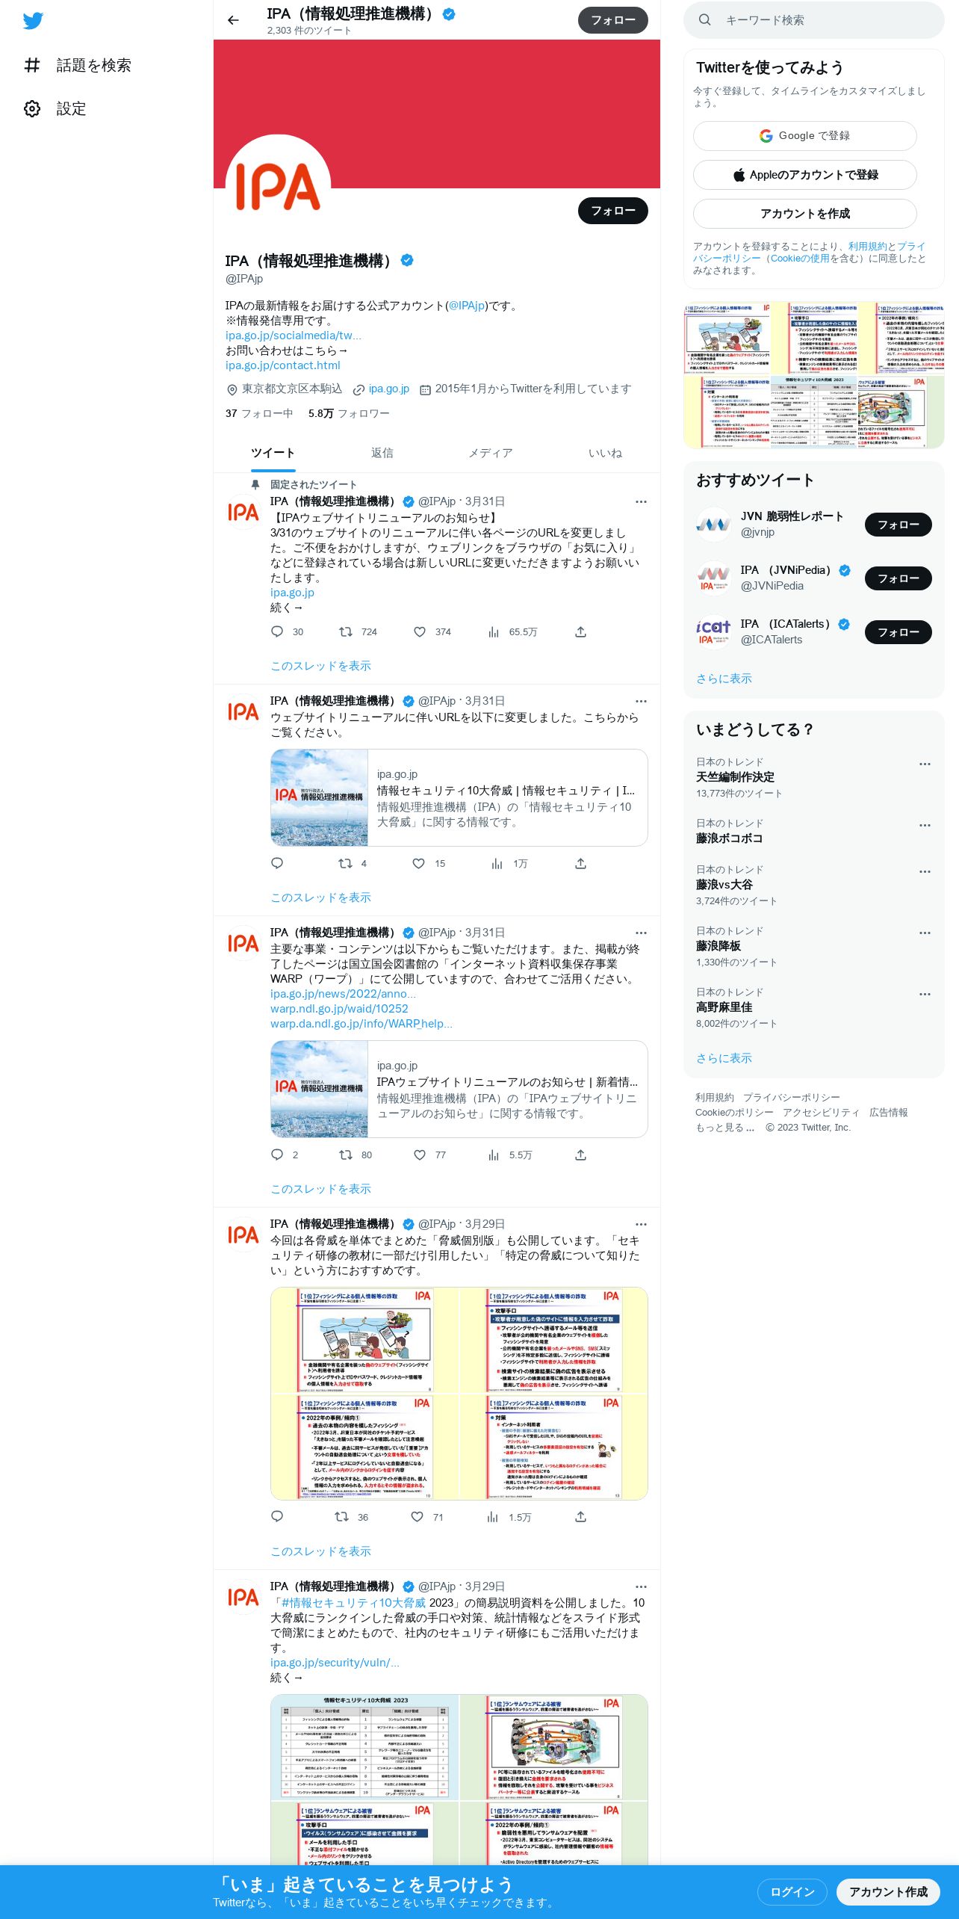
Task: Open もっと見る footer menu
Action: point(725,1128)
